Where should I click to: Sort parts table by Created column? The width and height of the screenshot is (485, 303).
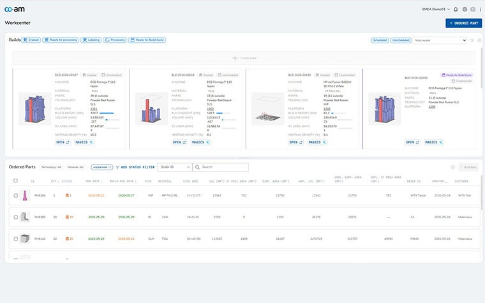click(x=440, y=181)
